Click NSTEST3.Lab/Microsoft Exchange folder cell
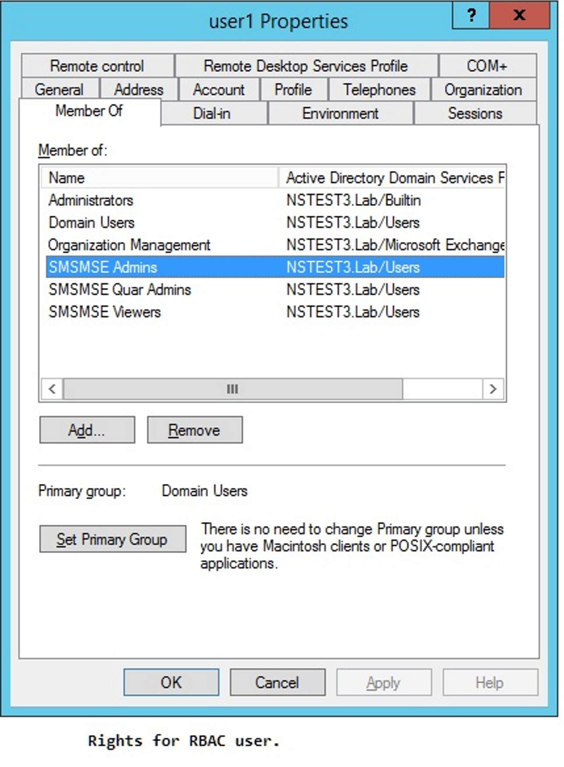The height and width of the screenshot is (767, 564). [395, 245]
